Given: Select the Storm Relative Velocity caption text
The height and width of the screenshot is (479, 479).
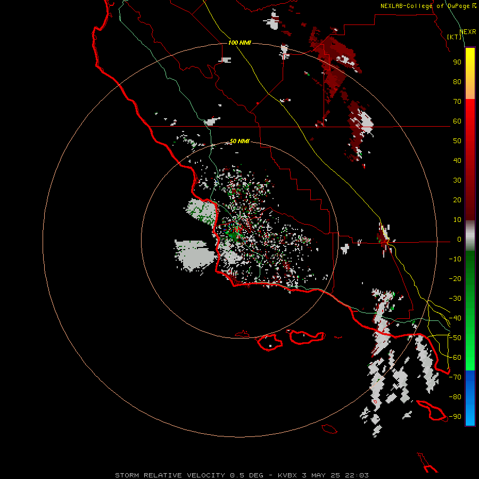Looking at the screenshot, I should pos(242,475).
